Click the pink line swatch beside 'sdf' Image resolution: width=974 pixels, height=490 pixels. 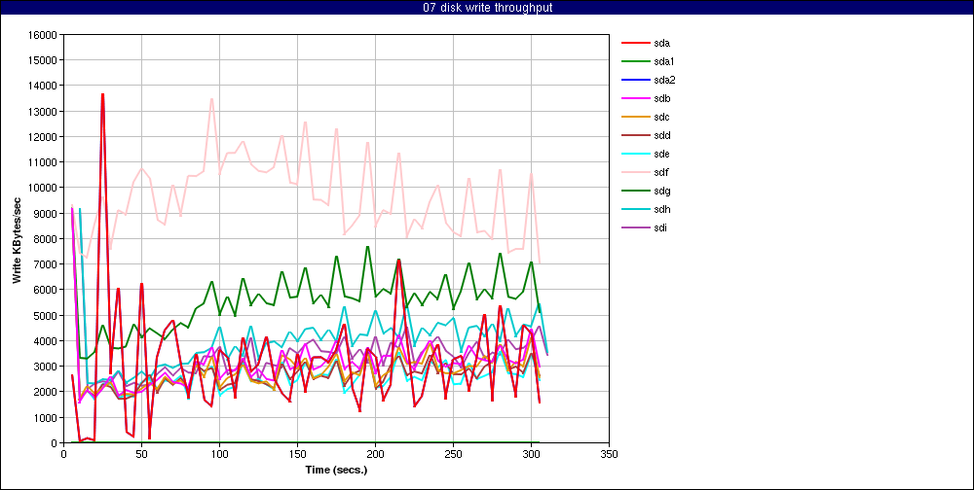(635, 172)
